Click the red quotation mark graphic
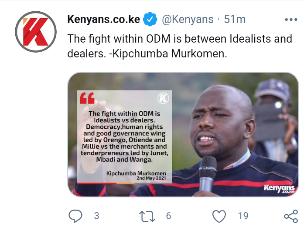This screenshot has width=304, height=230. click(x=87, y=98)
